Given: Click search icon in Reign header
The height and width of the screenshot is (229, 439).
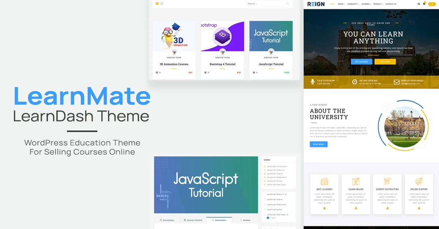Looking at the screenshot, I should (419, 4).
